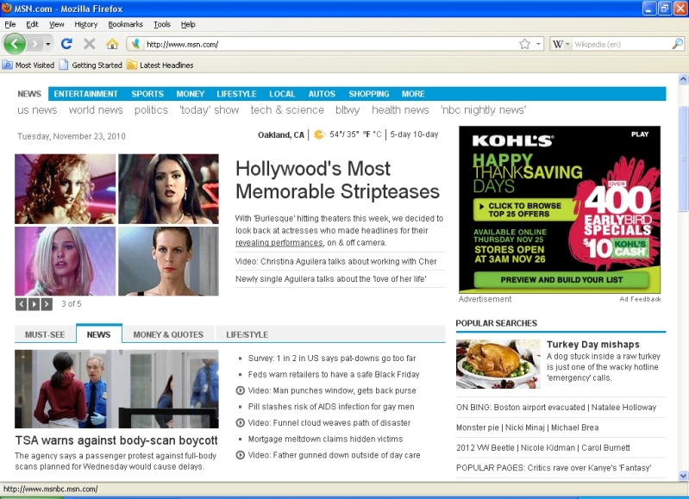The width and height of the screenshot is (689, 499).
Task: Click the search magnifying glass icon
Action: (677, 43)
